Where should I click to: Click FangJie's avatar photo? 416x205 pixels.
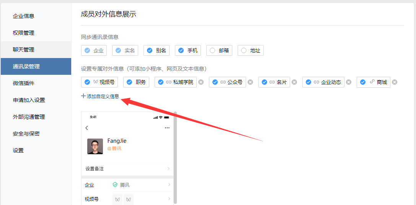[95, 146]
